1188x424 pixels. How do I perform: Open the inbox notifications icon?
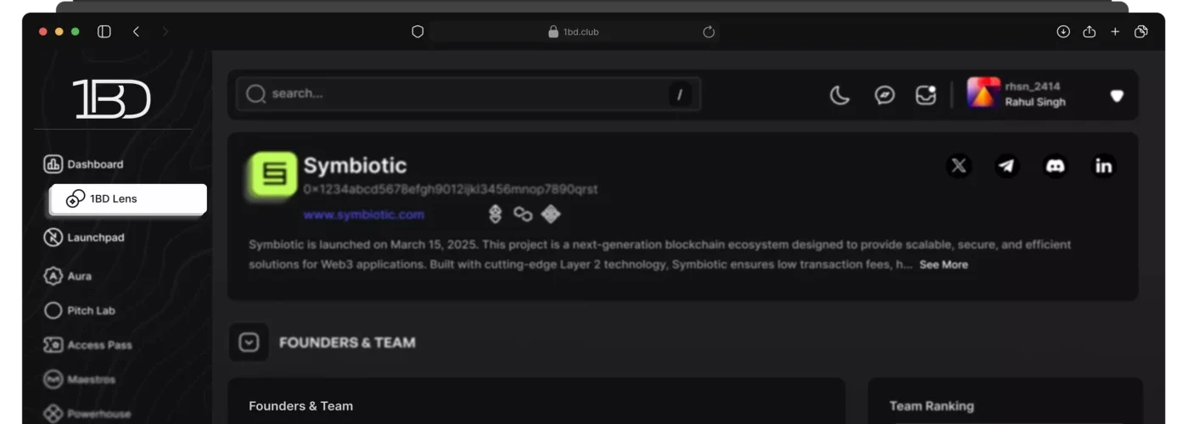(926, 94)
